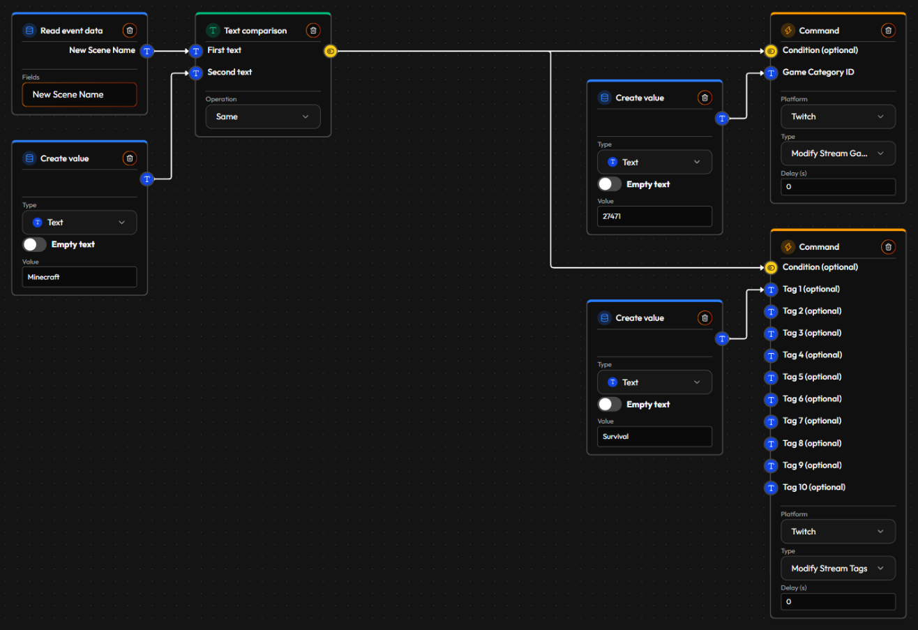Screen dimensions: 918x630
Task: Click the Tag 7 input port
Action: (771, 421)
